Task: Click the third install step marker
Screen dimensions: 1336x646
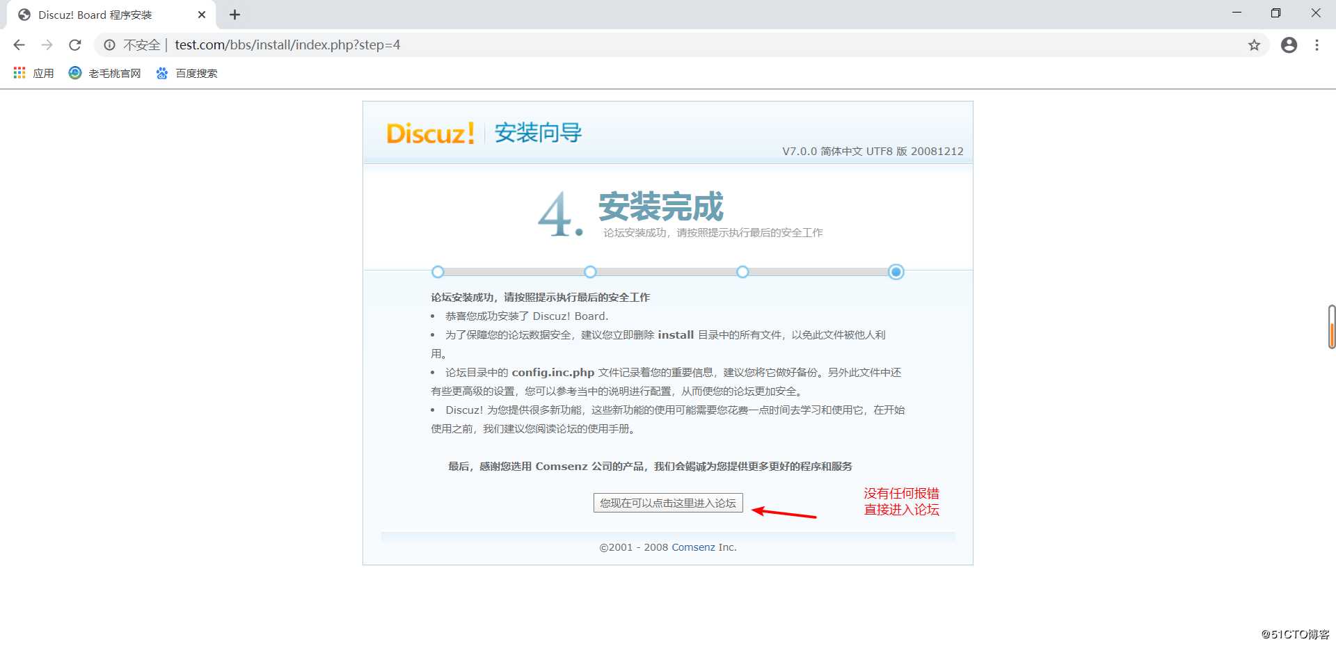Action: 742,272
